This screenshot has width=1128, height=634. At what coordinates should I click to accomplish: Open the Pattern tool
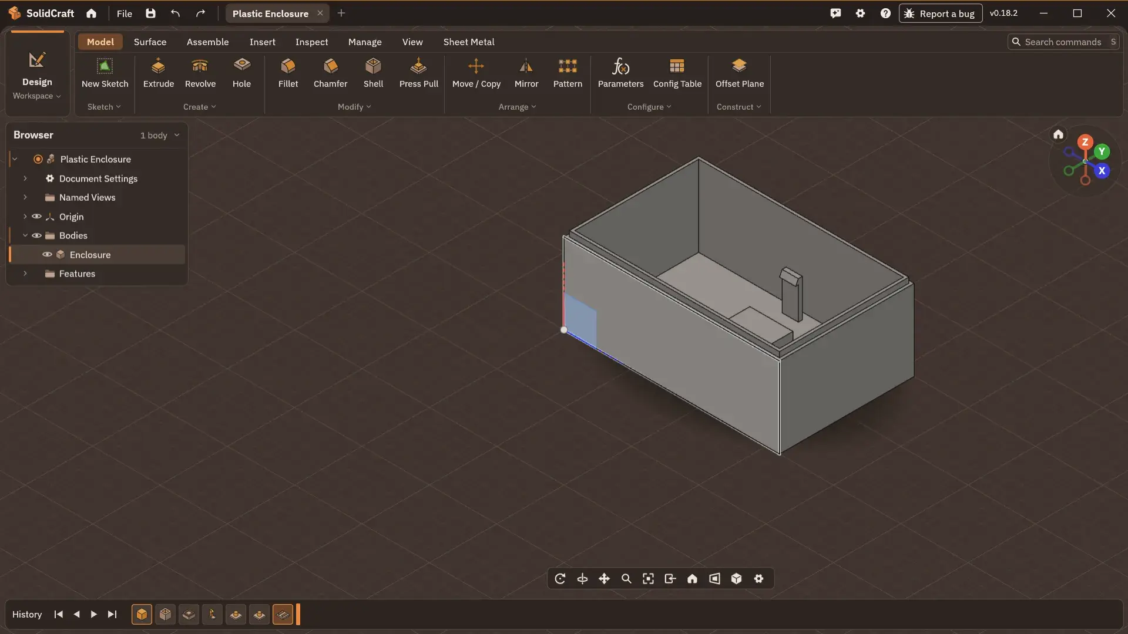click(568, 73)
